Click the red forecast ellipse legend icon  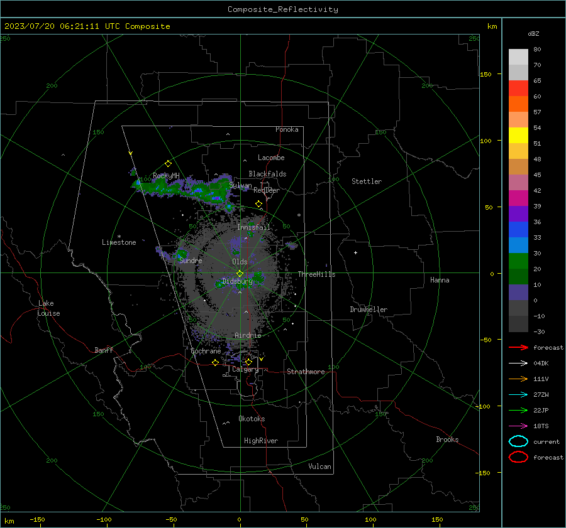518,457
